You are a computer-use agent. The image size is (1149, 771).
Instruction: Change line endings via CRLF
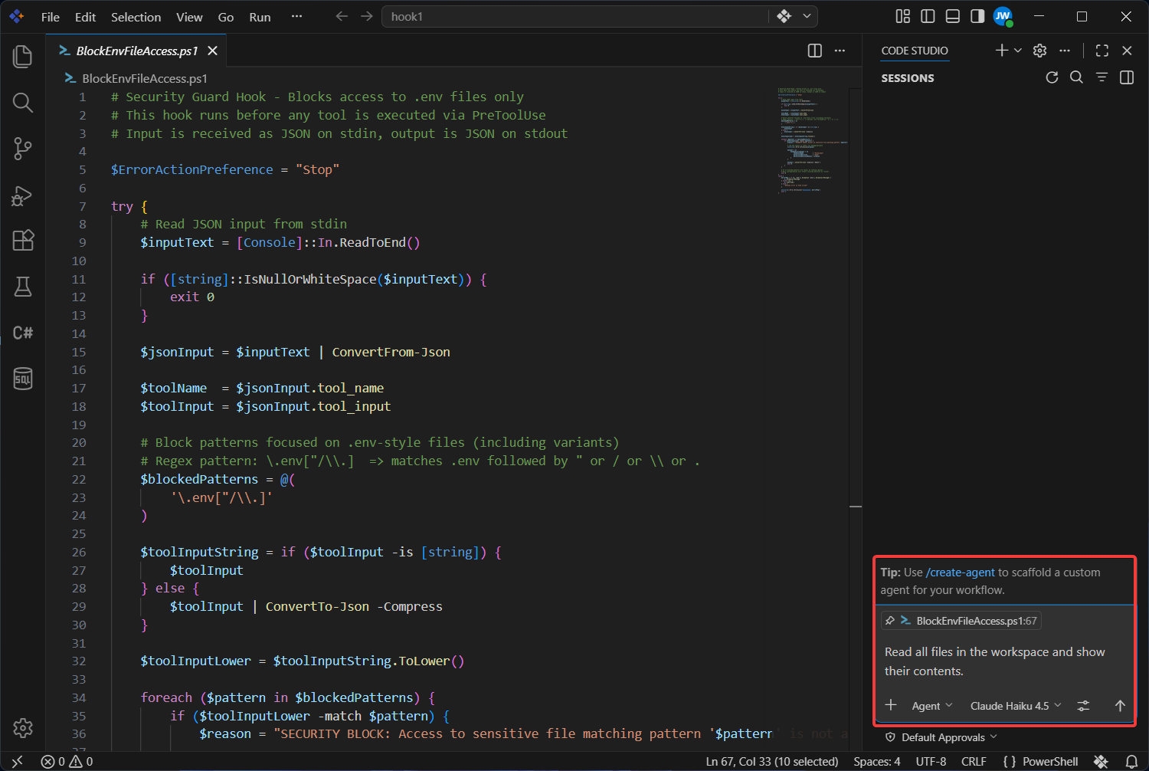pos(974,762)
